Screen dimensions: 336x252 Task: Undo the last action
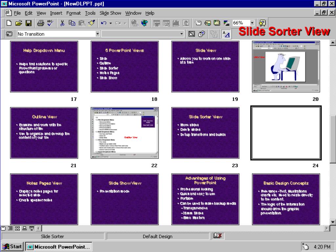click(x=104, y=23)
